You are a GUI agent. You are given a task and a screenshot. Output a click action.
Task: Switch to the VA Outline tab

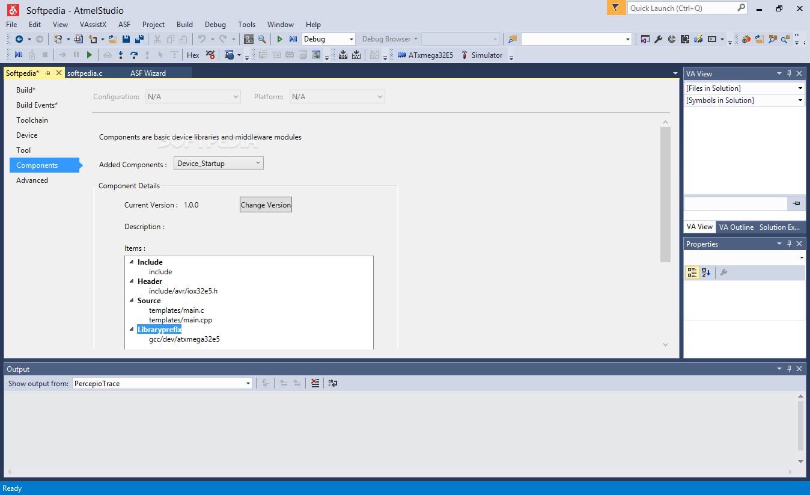pos(736,227)
